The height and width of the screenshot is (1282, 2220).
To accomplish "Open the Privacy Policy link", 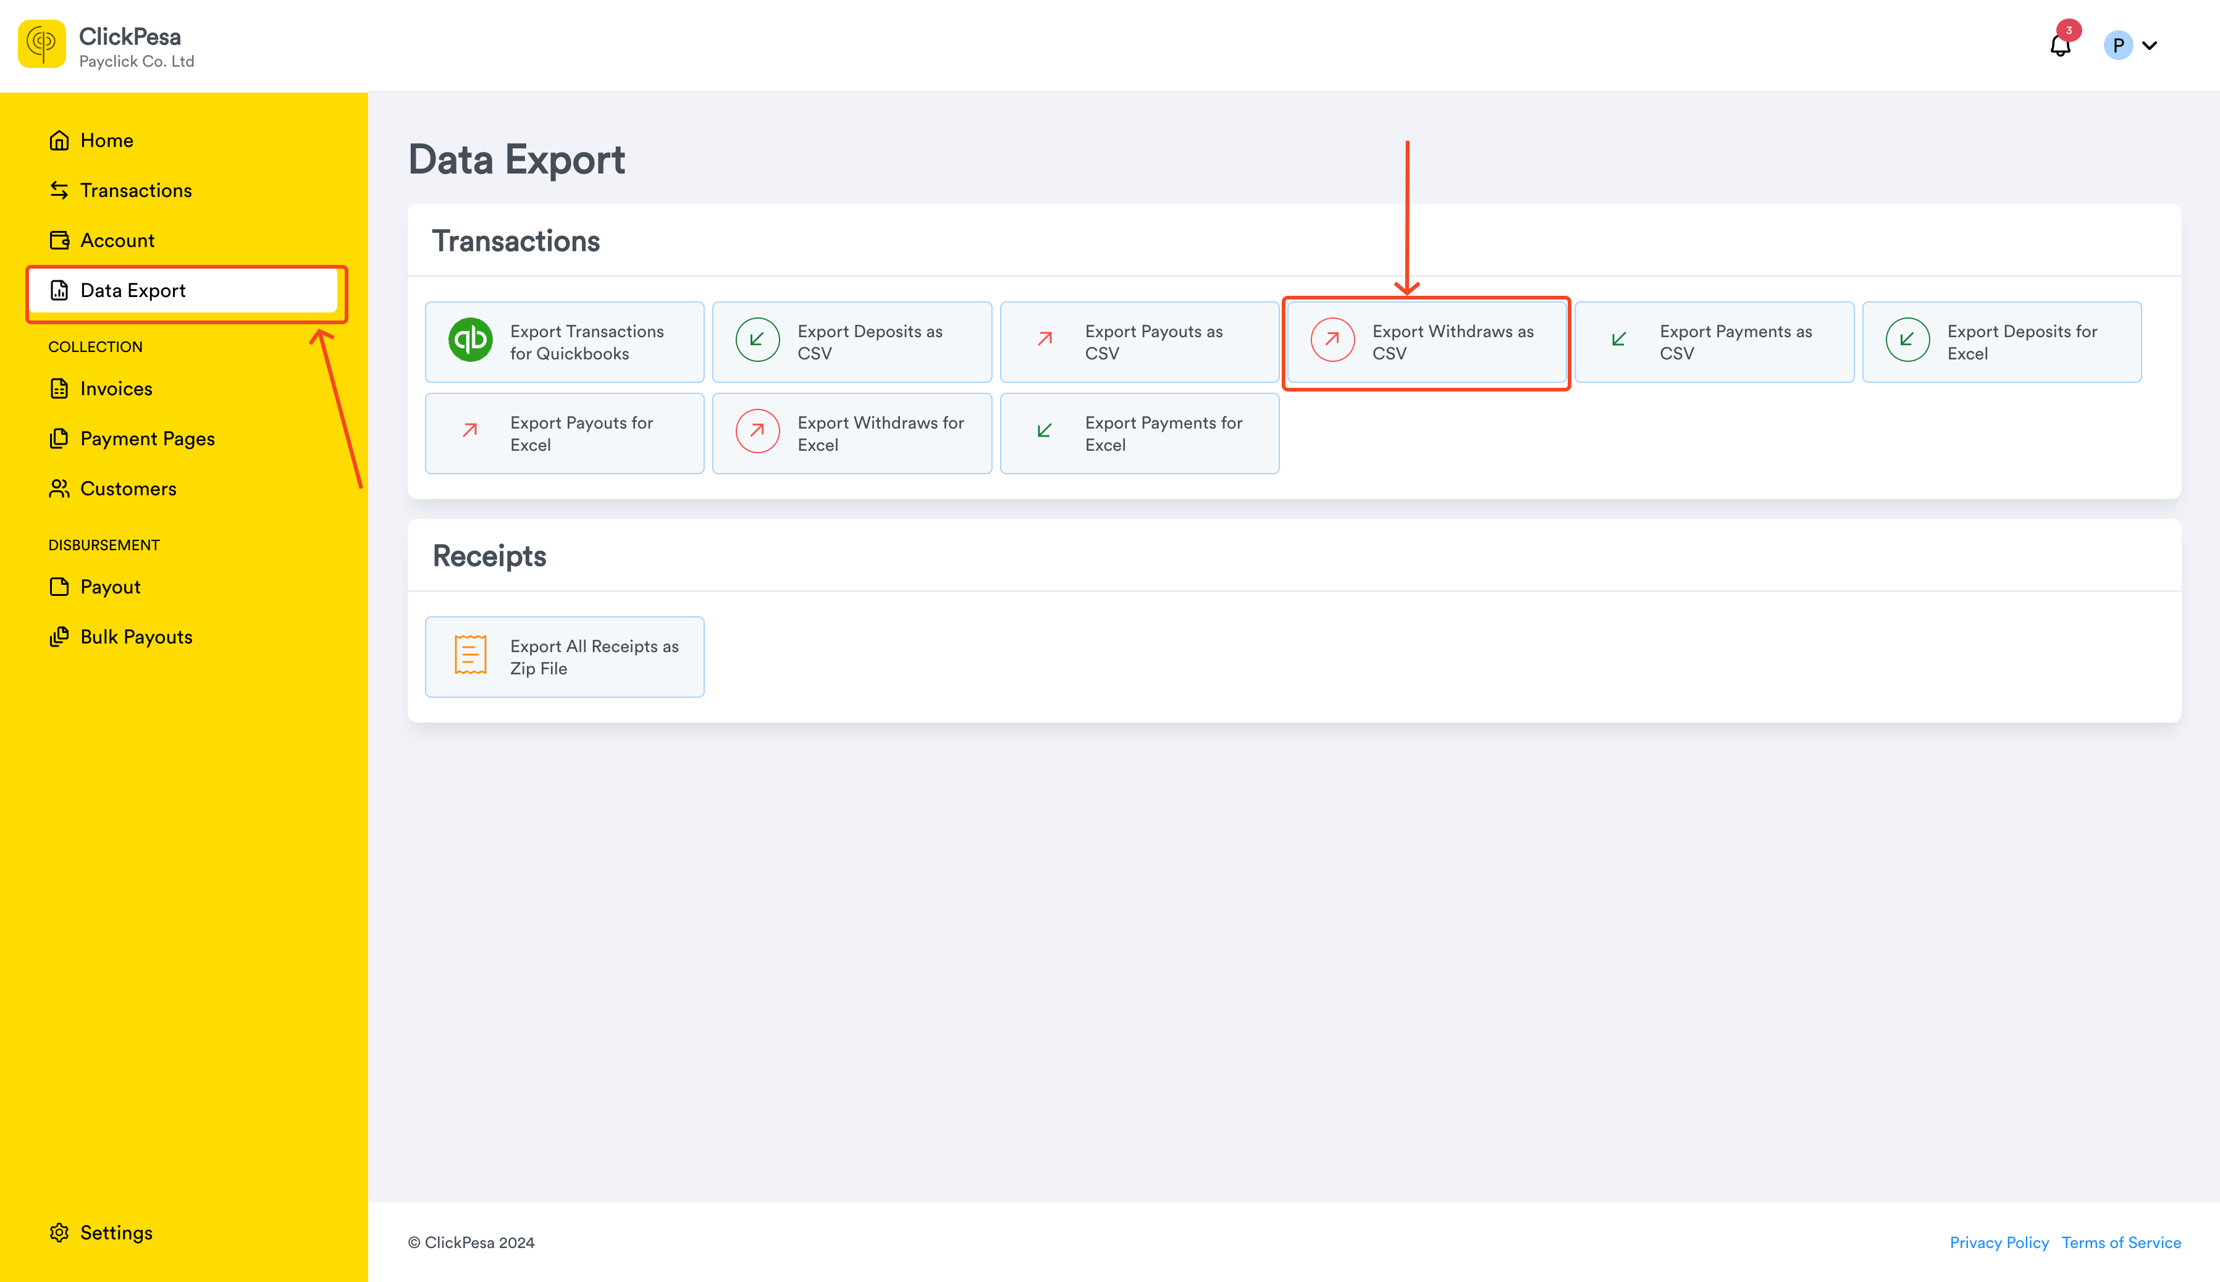I will point(1999,1242).
